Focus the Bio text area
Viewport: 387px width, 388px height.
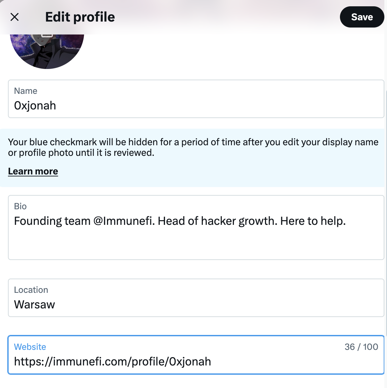click(x=196, y=227)
